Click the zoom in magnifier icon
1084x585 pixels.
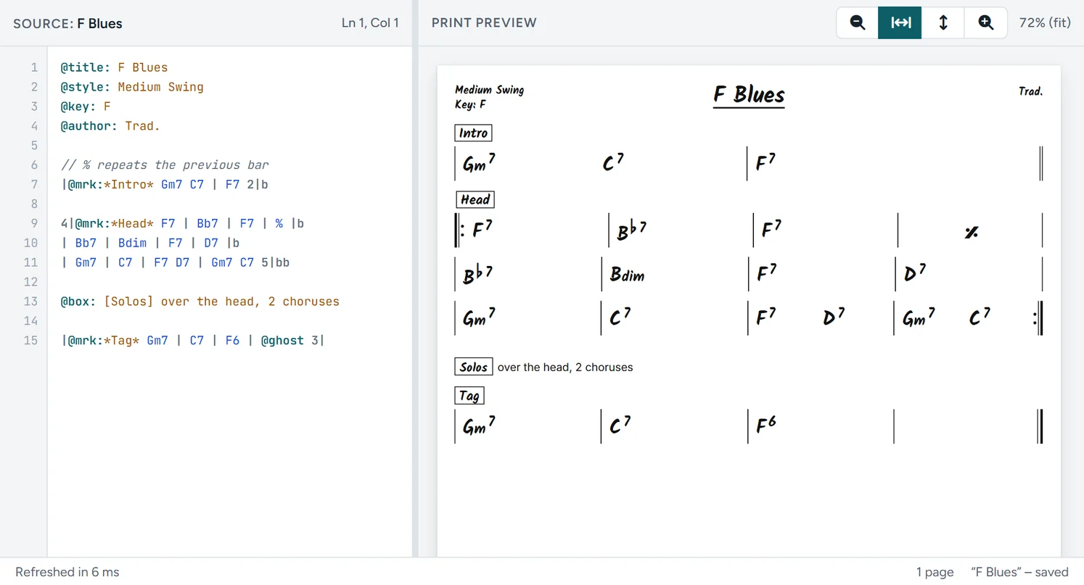point(986,22)
